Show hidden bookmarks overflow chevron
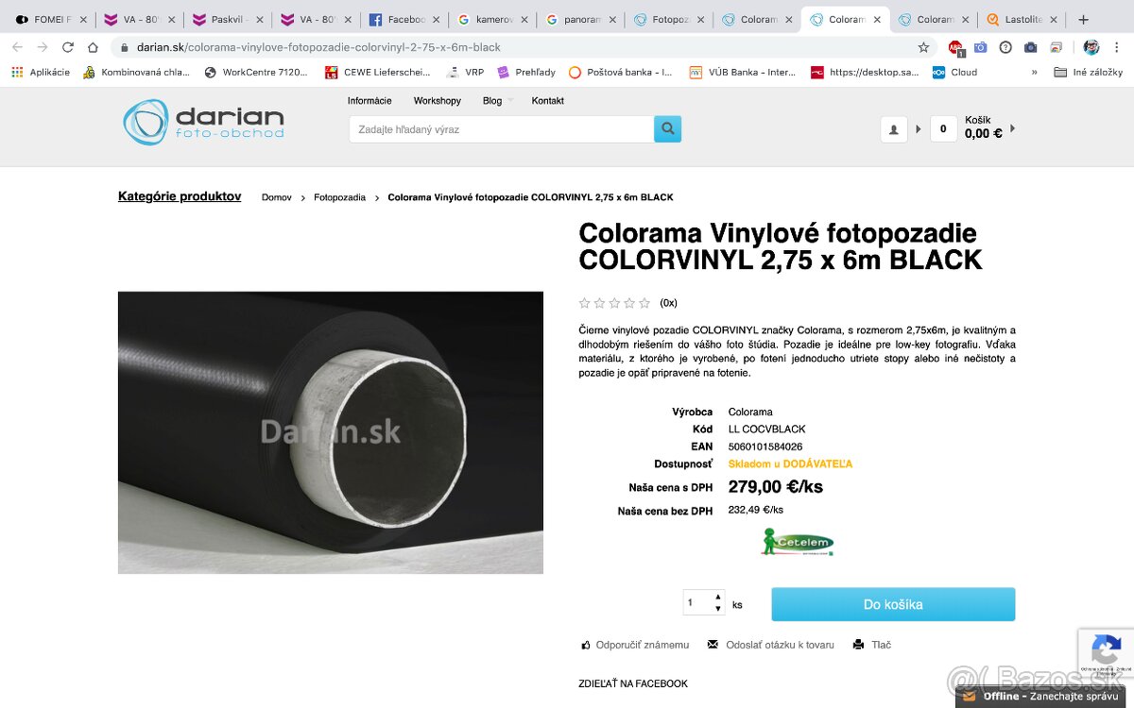This screenshot has width=1134, height=708. [x=1034, y=72]
